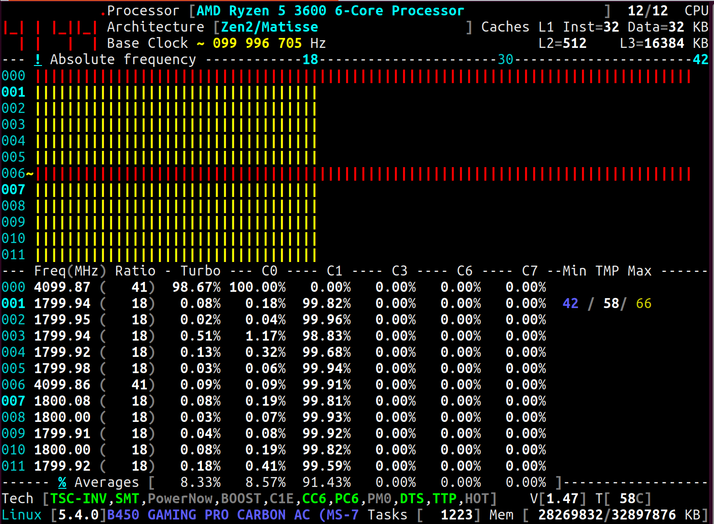Click C0 value 1.17% in row 003
Image resolution: width=714 pixels, height=524 pixels.
tap(266, 336)
